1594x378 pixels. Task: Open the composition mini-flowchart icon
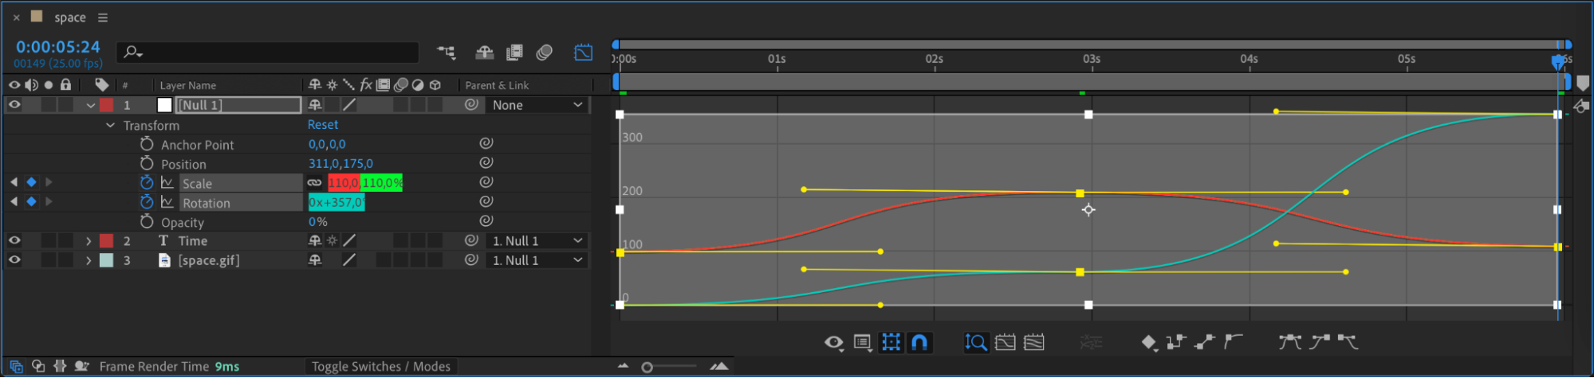[x=447, y=53]
